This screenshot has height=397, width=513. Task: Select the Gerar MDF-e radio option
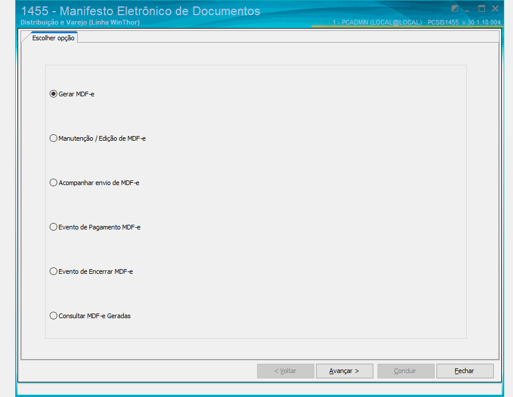(72, 94)
